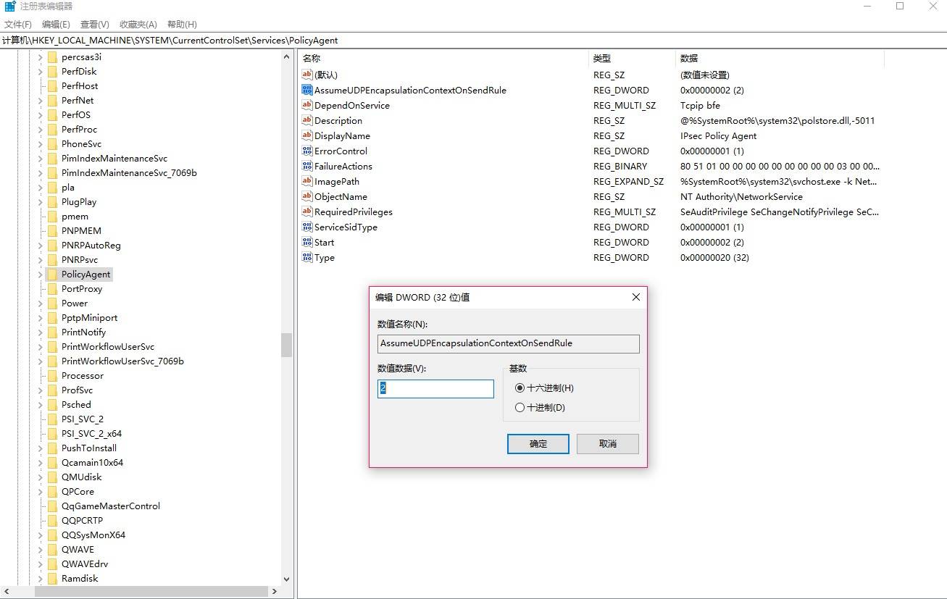Click the folder icon of PolicyAgent key
Viewport: 947px width, 599px height.
[x=53, y=274]
